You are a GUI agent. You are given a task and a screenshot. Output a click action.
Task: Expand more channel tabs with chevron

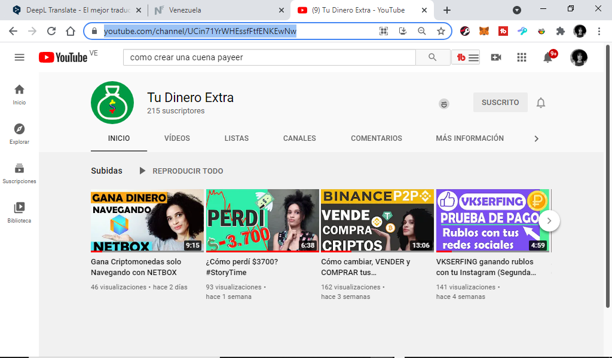pos(536,138)
